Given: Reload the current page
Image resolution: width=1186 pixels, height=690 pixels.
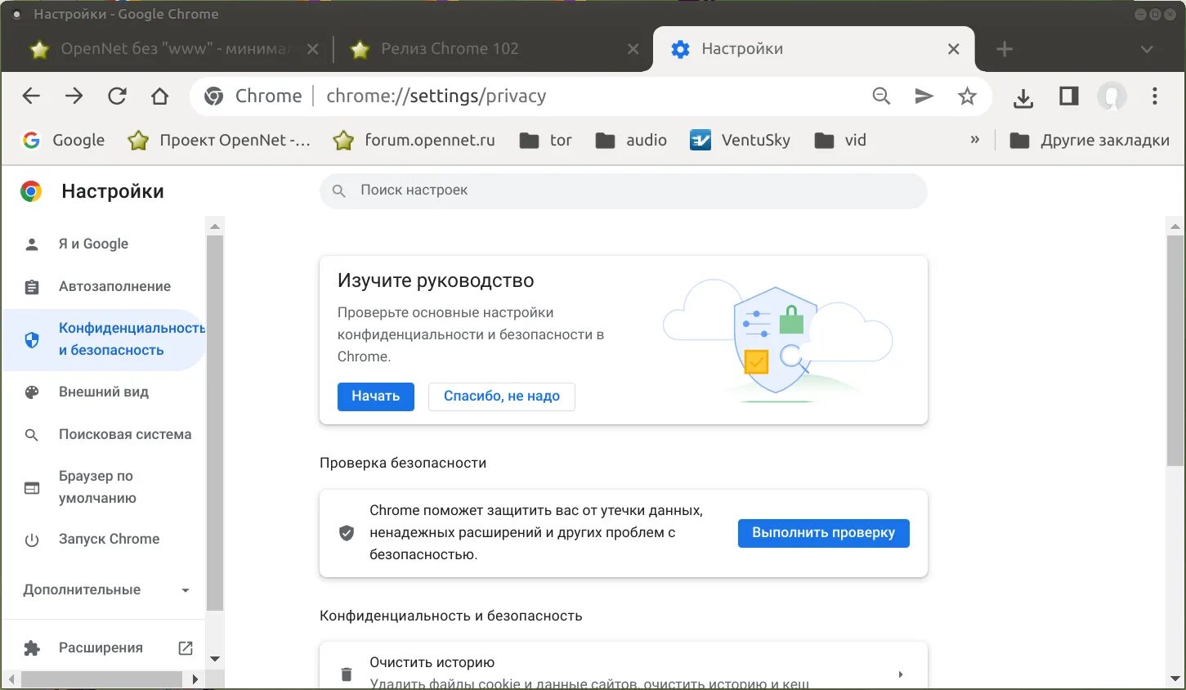Looking at the screenshot, I should (117, 96).
